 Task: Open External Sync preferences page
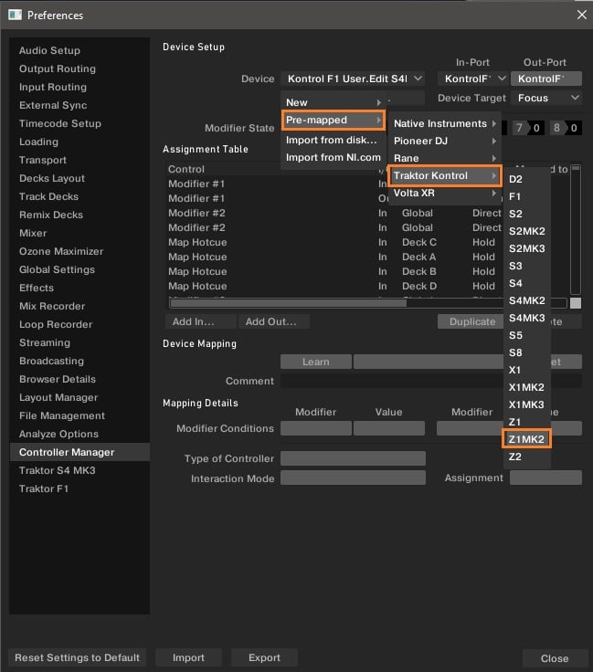click(79, 105)
